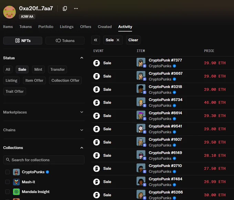Screen dimensions: 234x200
Task: Switch to the Portfolio tab
Action: tap(46, 27)
